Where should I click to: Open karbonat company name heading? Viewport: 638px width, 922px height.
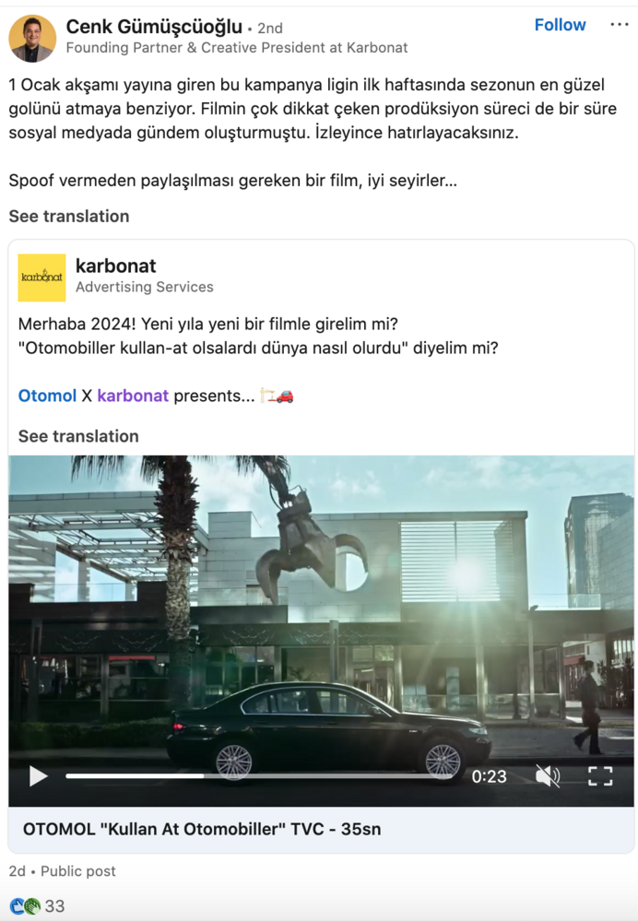(x=116, y=266)
